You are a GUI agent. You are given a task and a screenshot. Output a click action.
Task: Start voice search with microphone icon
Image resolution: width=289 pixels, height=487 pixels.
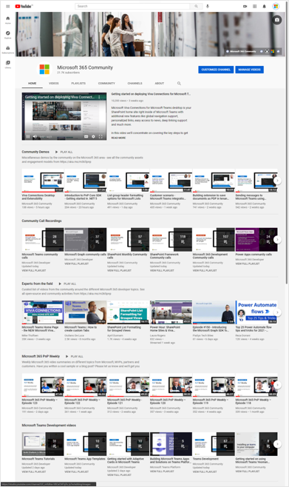coord(208,6)
